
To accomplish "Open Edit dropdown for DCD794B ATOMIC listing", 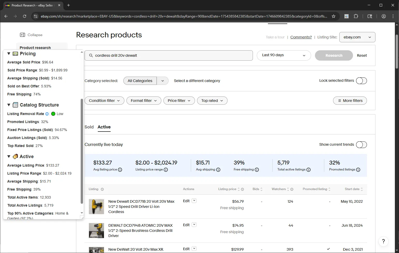I will 194,225.
